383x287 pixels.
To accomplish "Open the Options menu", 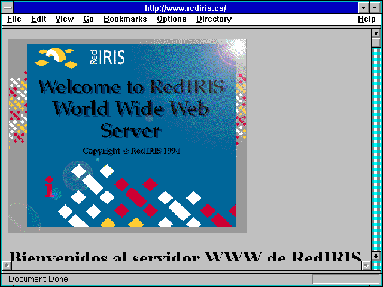I will (172, 19).
